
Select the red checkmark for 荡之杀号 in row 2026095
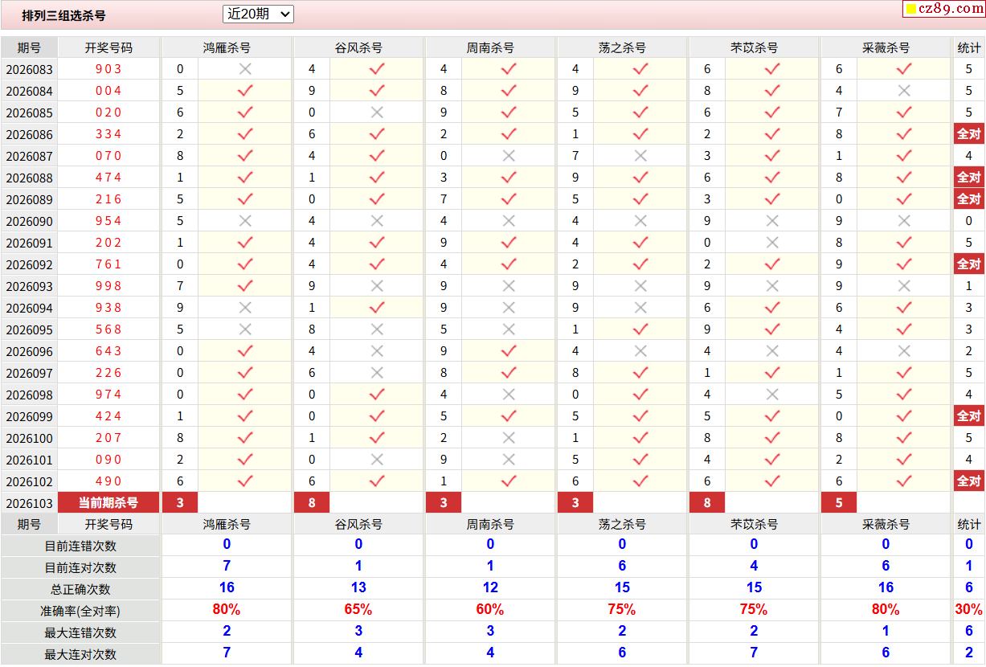click(640, 329)
